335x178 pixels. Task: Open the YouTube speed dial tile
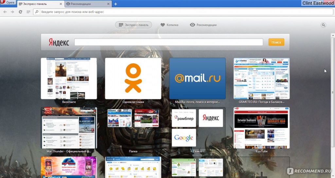coord(261,128)
